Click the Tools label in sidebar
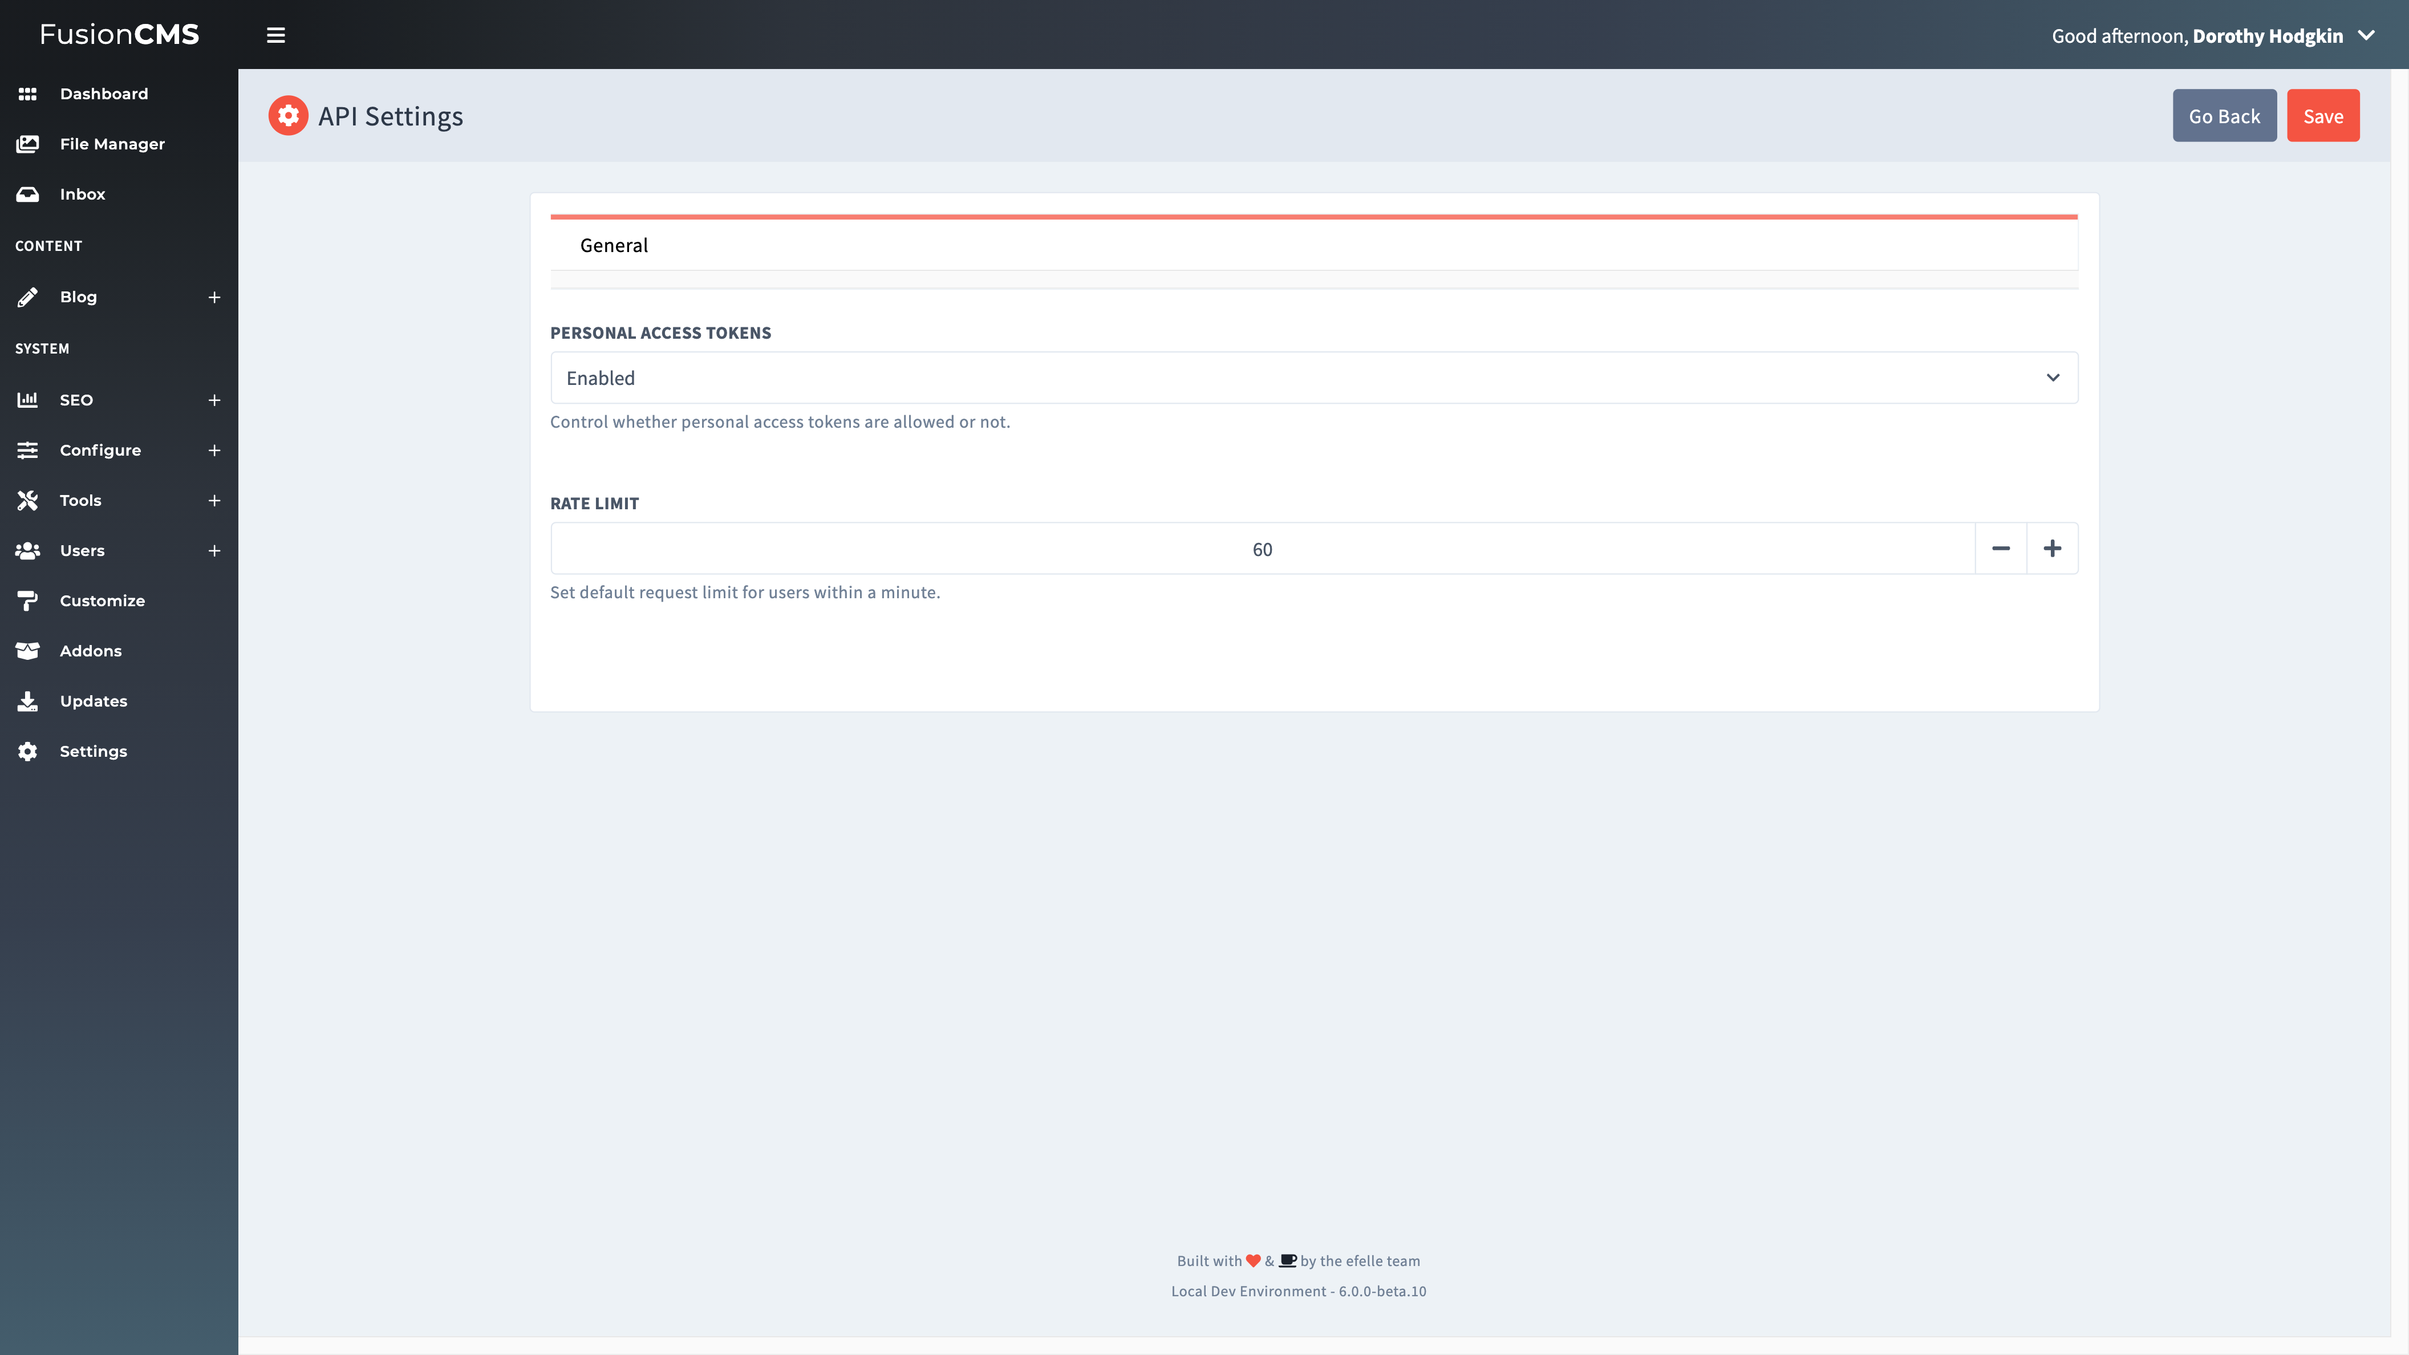 [x=80, y=500]
